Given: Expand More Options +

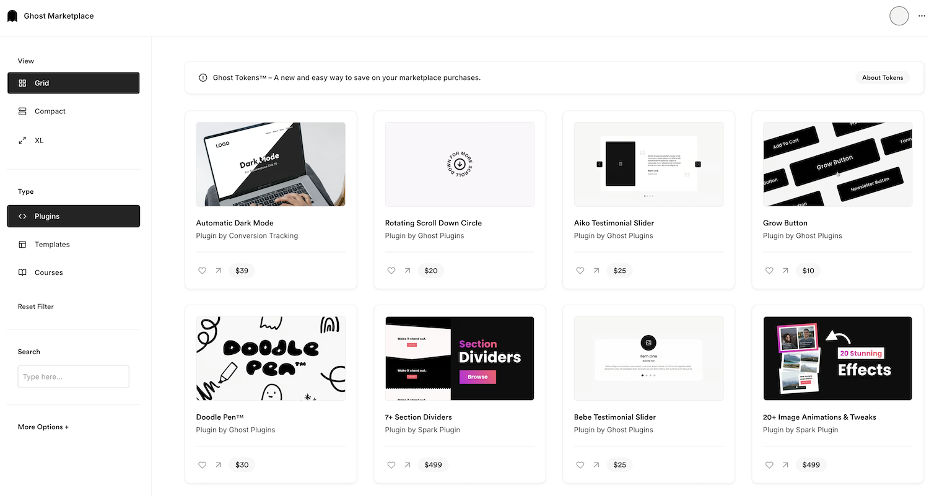Looking at the screenshot, I should [43, 427].
